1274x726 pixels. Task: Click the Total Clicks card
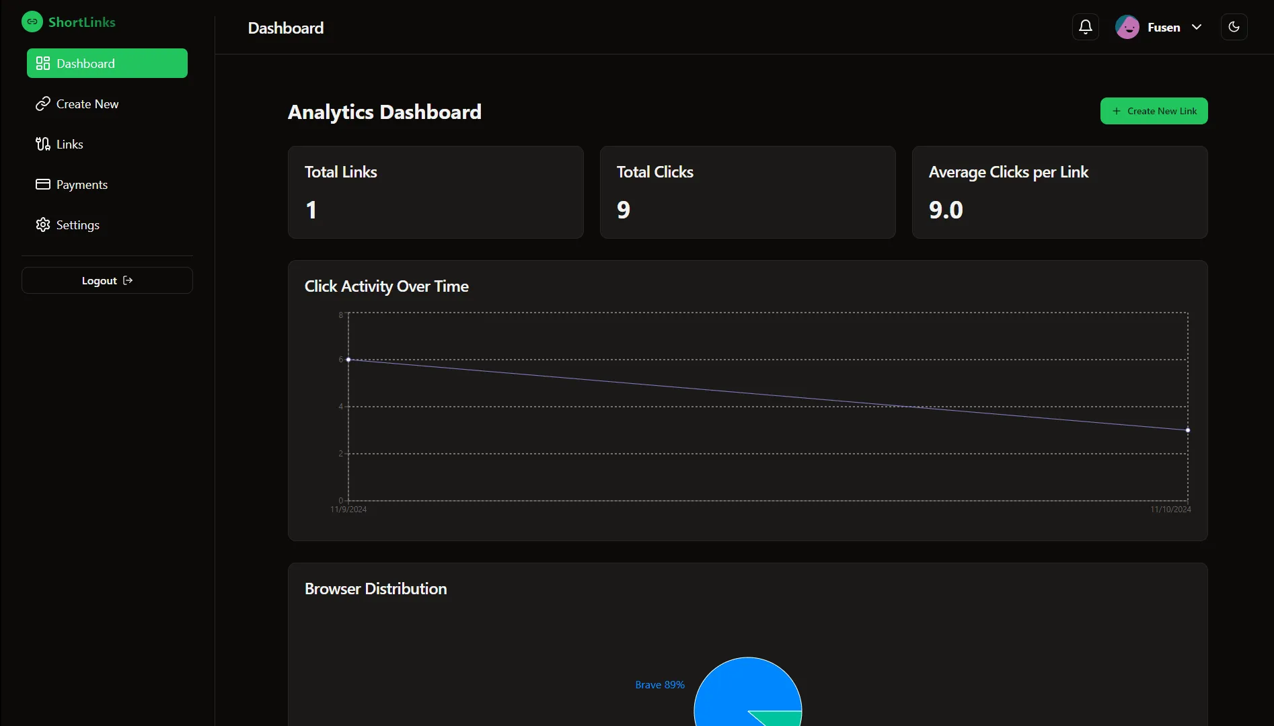(x=748, y=192)
